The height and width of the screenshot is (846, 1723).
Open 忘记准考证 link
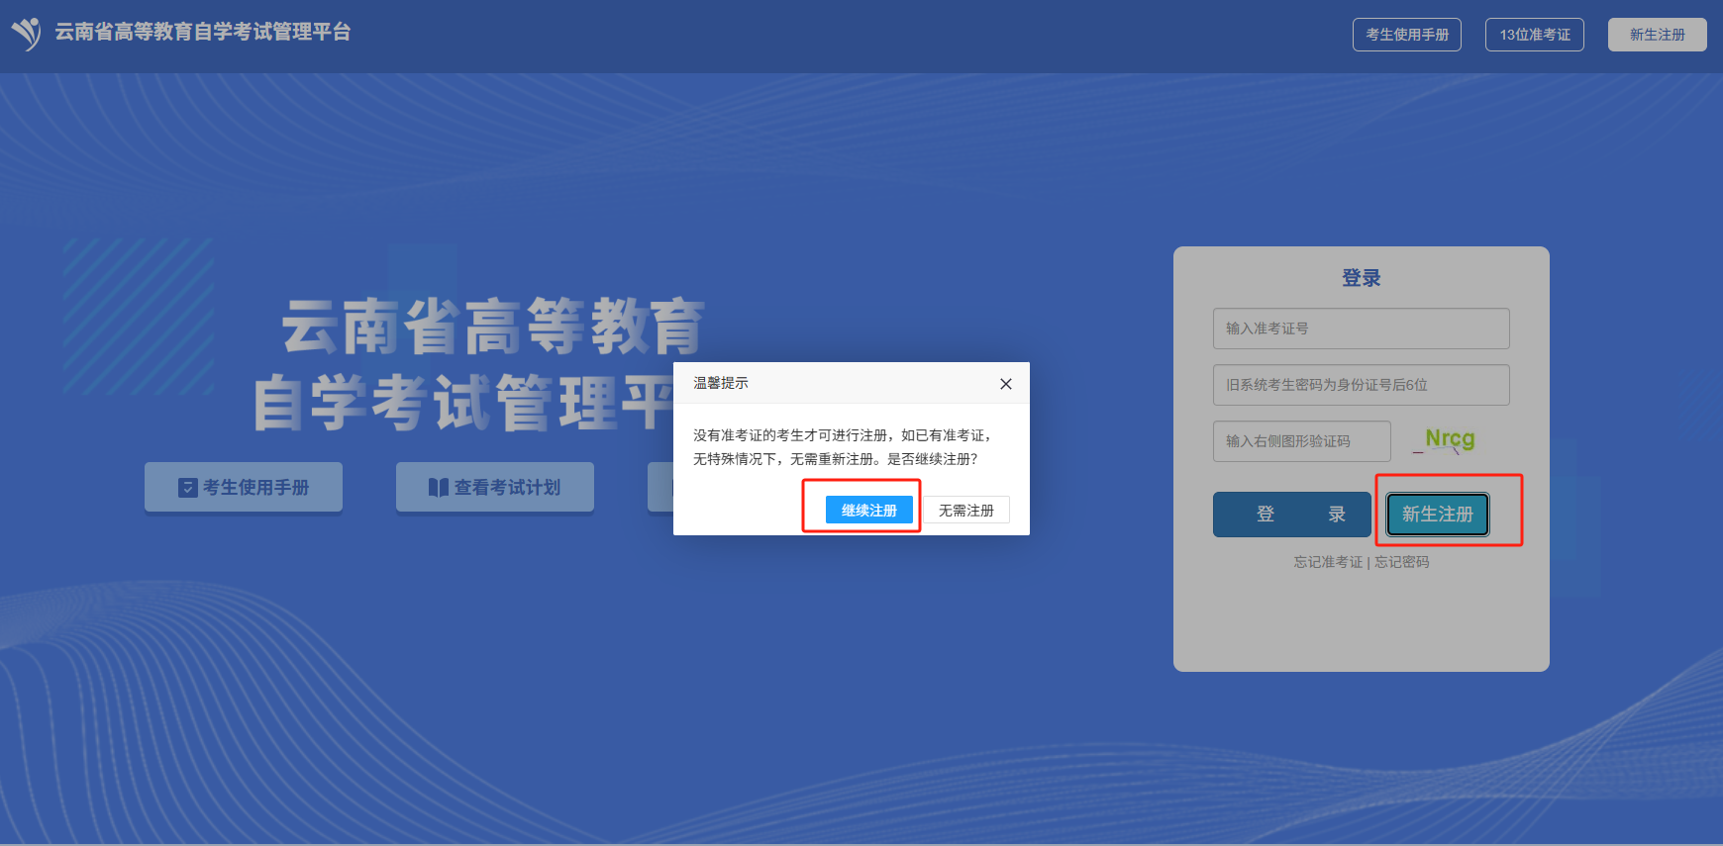pos(1328,562)
